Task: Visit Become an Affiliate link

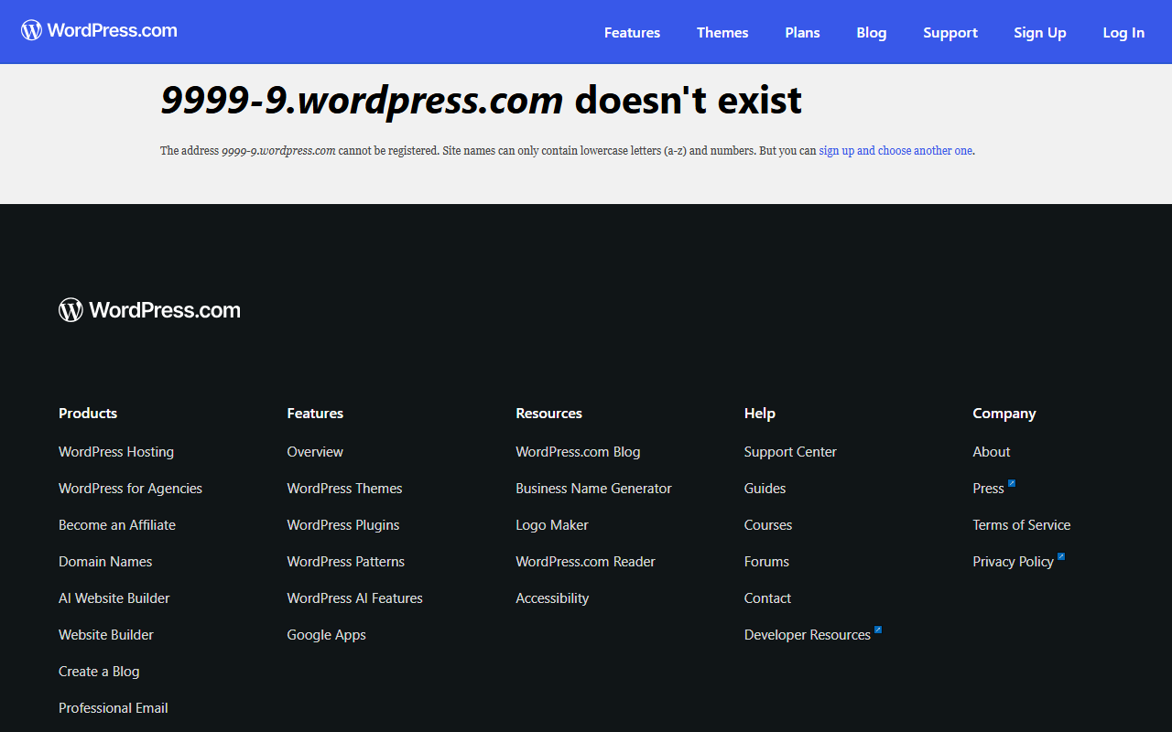Action: point(117,525)
